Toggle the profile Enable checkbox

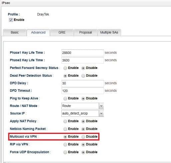pos(11,20)
